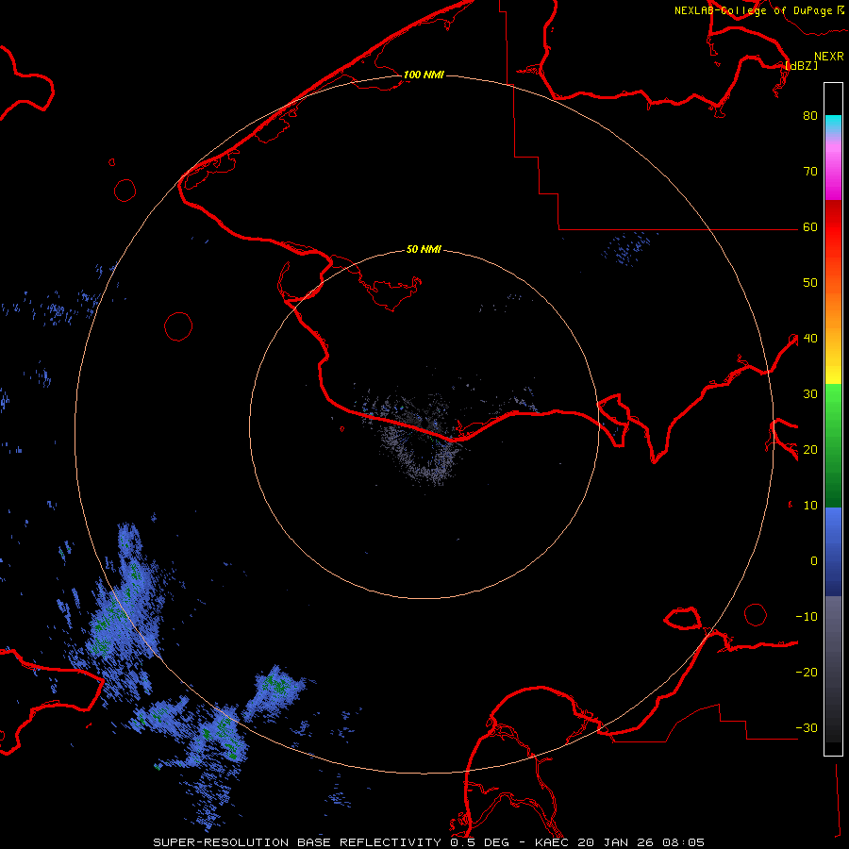Click the 50 value on the color scale
This screenshot has height=849, width=849.
tap(810, 283)
